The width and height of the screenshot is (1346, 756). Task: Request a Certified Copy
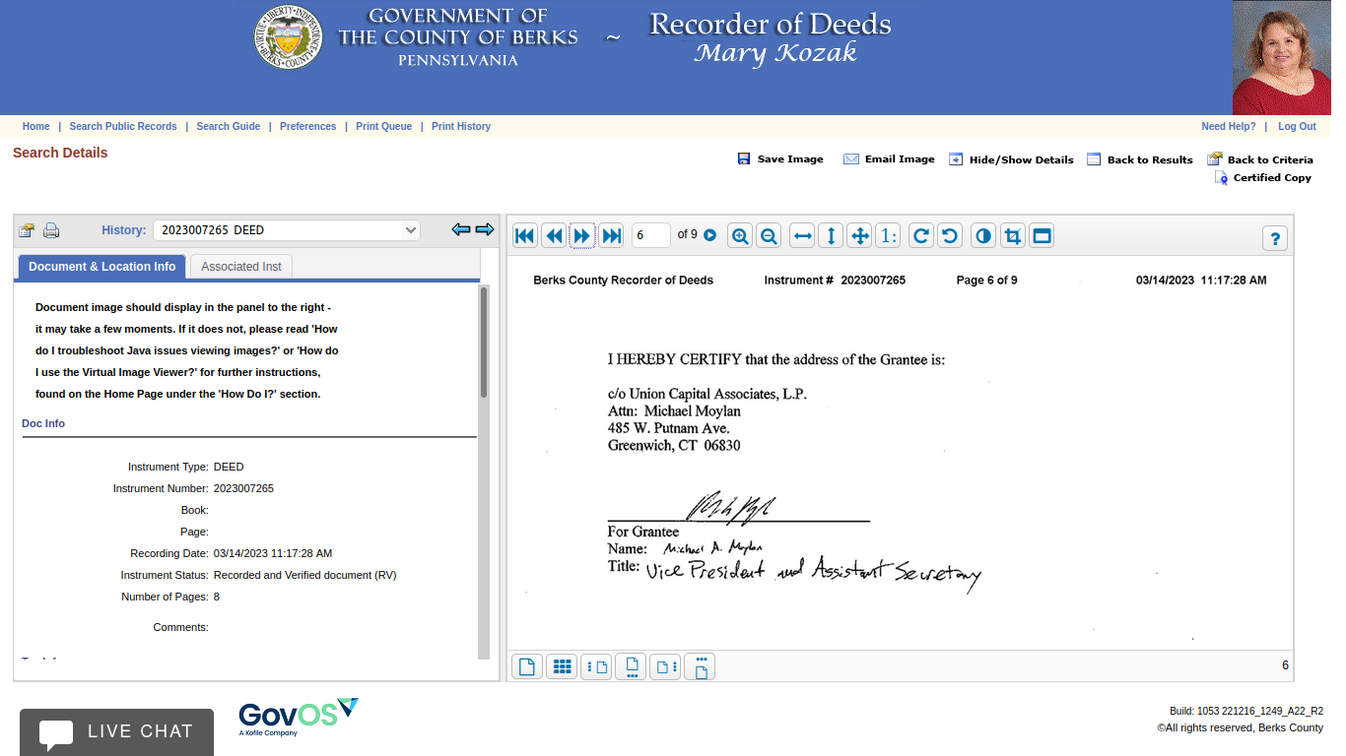[1263, 178]
